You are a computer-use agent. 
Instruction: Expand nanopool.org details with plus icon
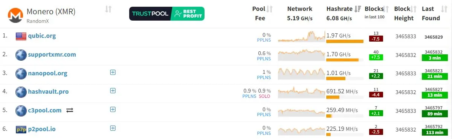113,72
